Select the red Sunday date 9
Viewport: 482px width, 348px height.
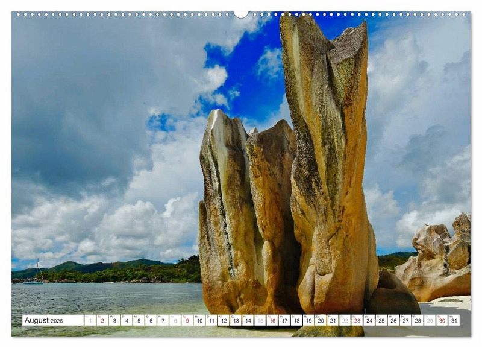pyautogui.click(x=187, y=320)
